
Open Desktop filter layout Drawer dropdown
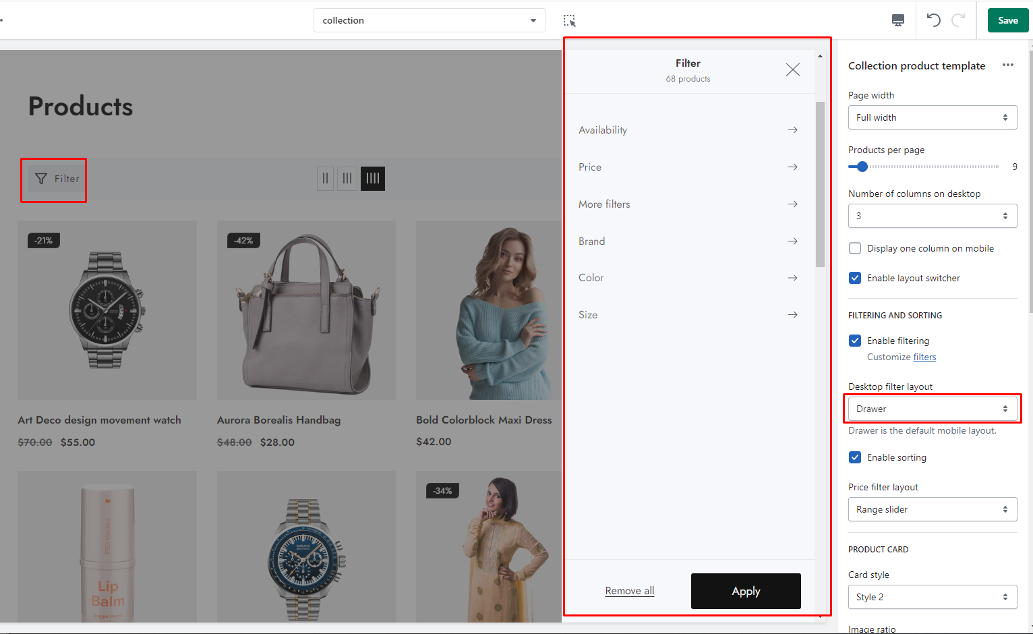click(x=933, y=409)
